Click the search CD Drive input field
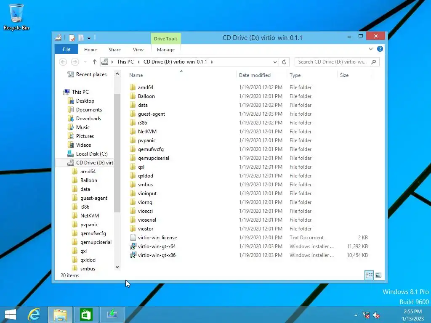This screenshot has height=323, width=431. [x=333, y=62]
